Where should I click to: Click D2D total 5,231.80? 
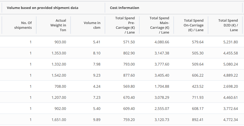231,42
